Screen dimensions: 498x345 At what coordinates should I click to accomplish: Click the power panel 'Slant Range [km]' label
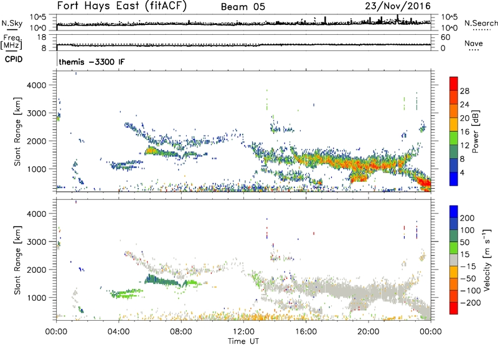pos(17,131)
